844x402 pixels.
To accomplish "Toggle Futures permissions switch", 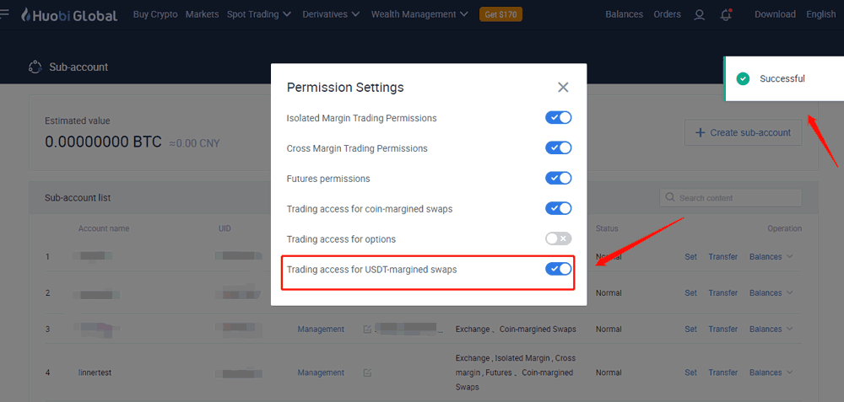I will pyautogui.click(x=558, y=178).
